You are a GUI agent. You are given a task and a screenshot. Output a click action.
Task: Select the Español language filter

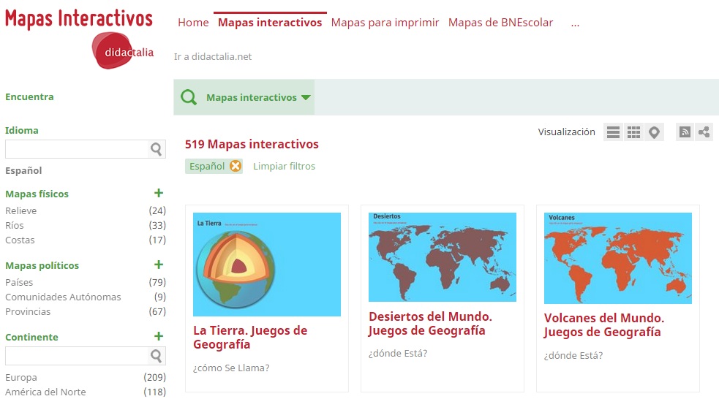[x=23, y=170]
